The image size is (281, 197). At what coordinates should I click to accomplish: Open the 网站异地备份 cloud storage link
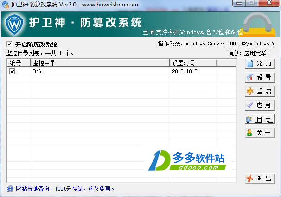click(x=65, y=189)
